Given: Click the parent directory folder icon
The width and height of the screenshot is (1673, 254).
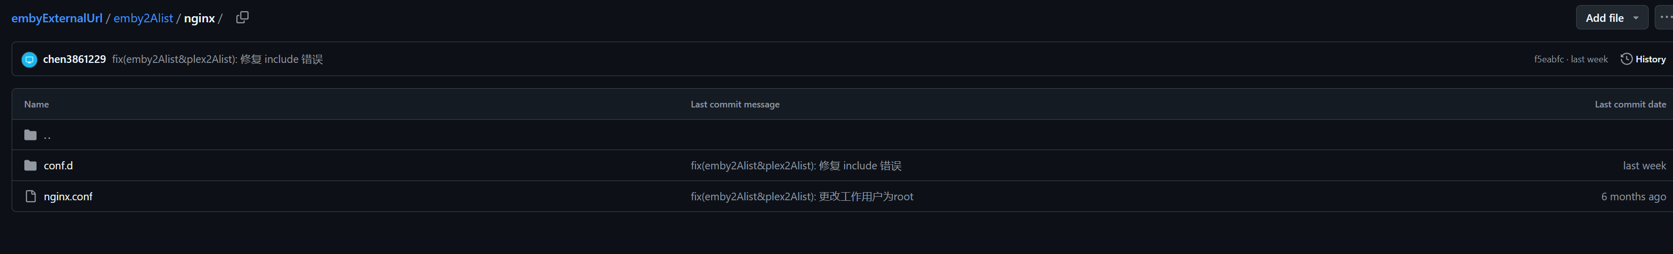Looking at the screenshot, I should tap(30, 135).
